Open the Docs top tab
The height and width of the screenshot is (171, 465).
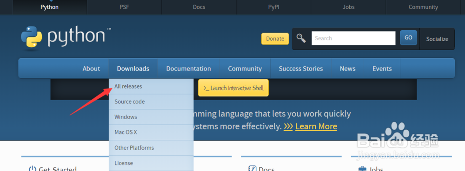199,7
